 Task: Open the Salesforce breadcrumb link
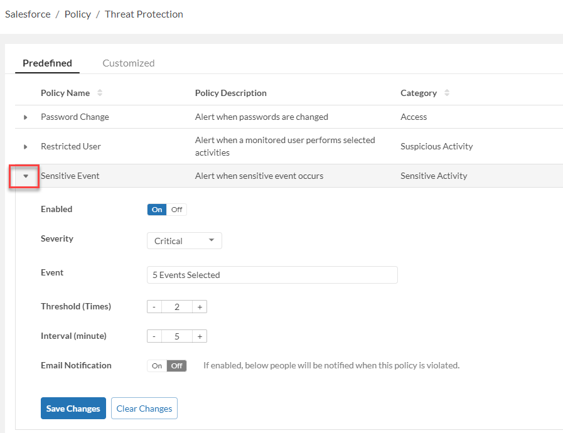pyautogui.click(x=28, y=14)
